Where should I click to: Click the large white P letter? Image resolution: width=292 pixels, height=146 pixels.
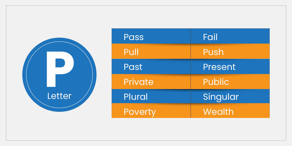pos(59,69)
